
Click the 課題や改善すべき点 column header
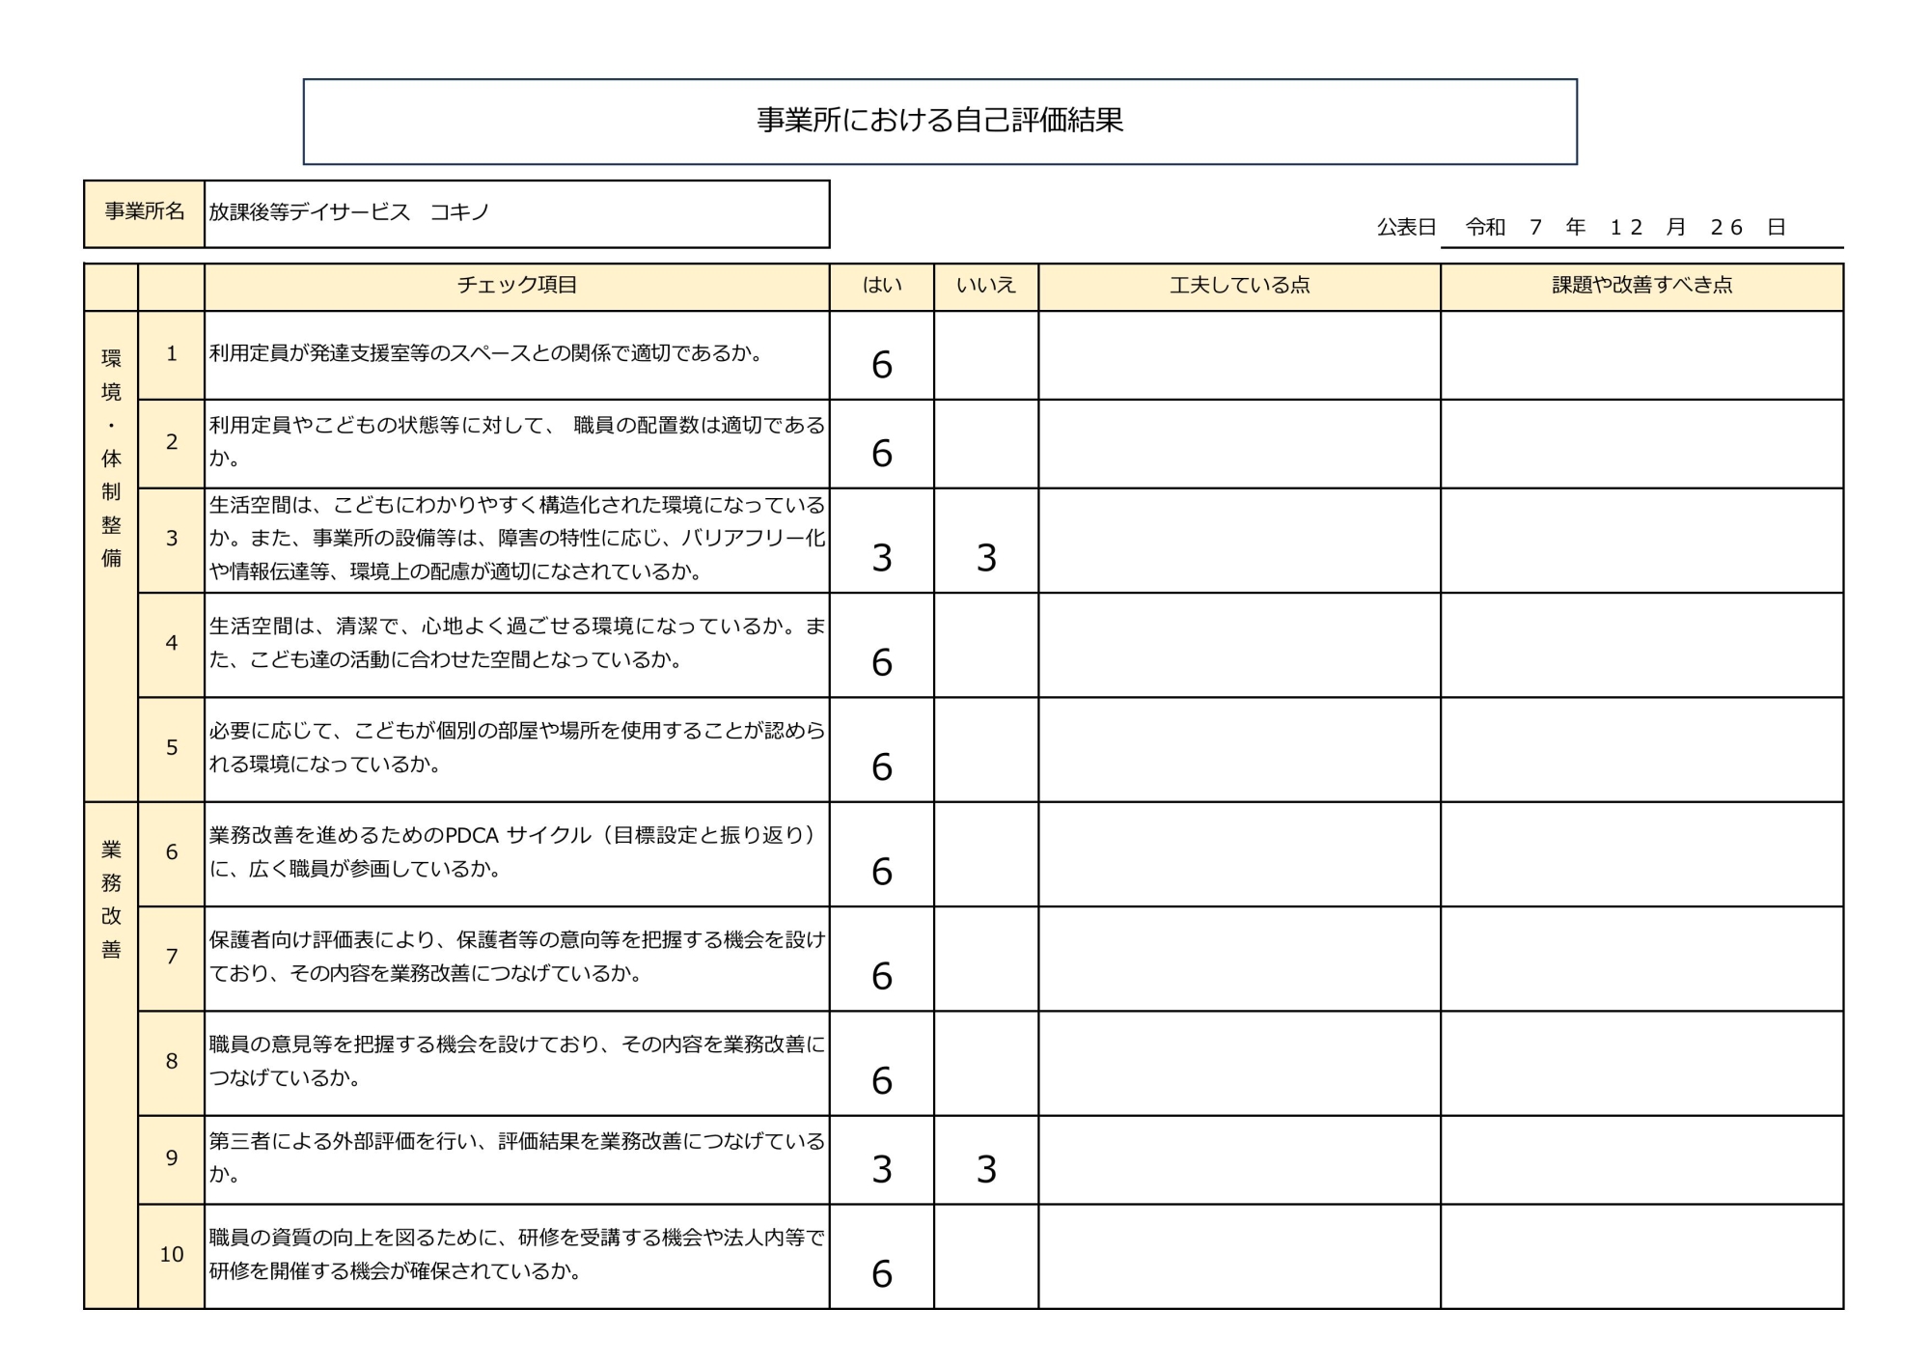(x=1641, y=286)
